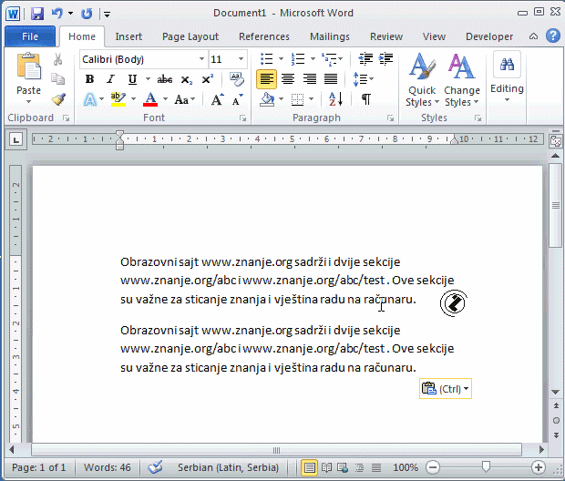Open Word Help question mark icon
The image size is (565, 481).
point(552,36)
